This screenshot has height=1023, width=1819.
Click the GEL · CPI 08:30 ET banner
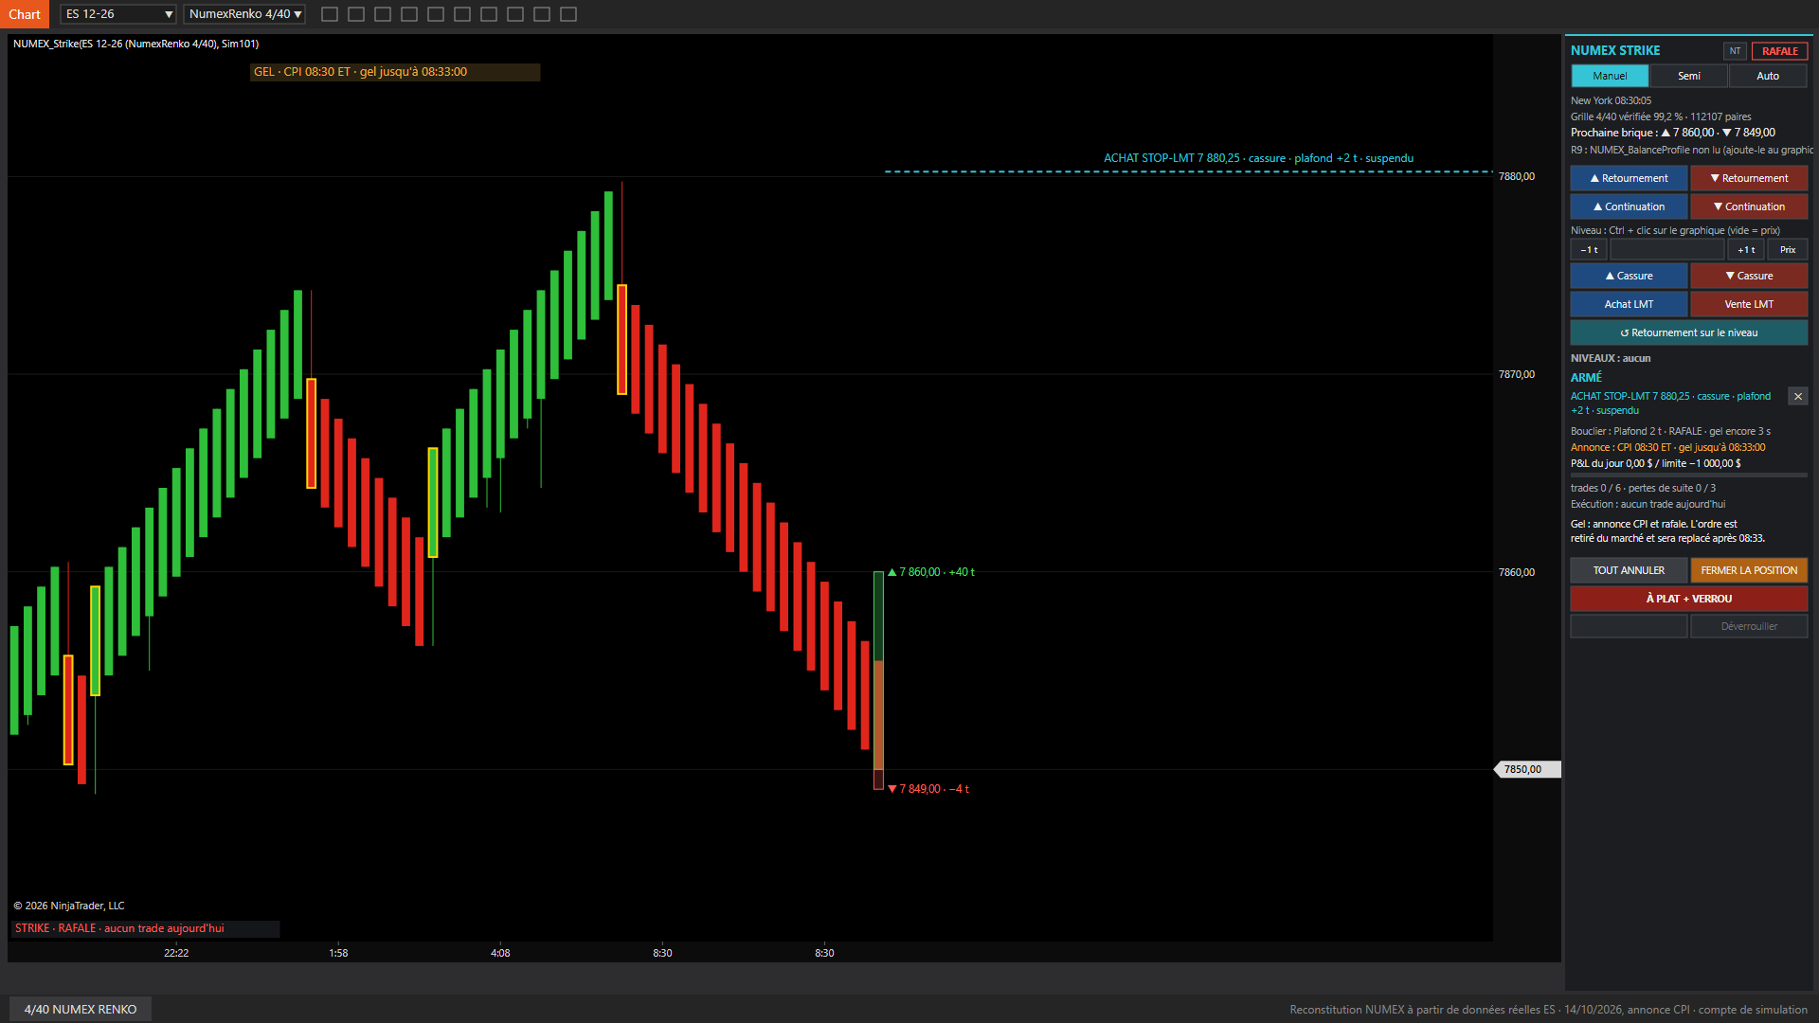point(395,72)
